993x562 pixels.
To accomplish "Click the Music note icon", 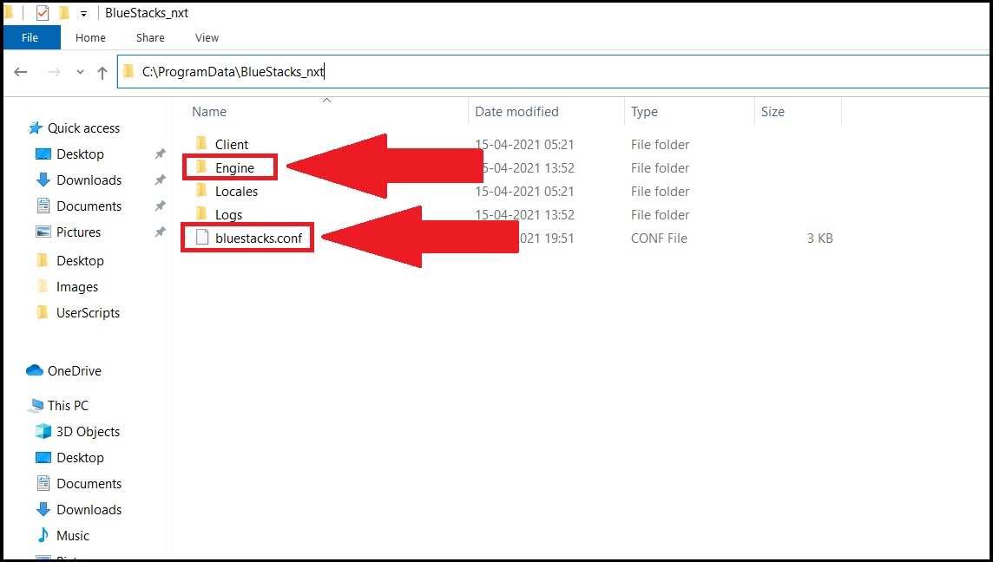I will (x=43, y=535).
